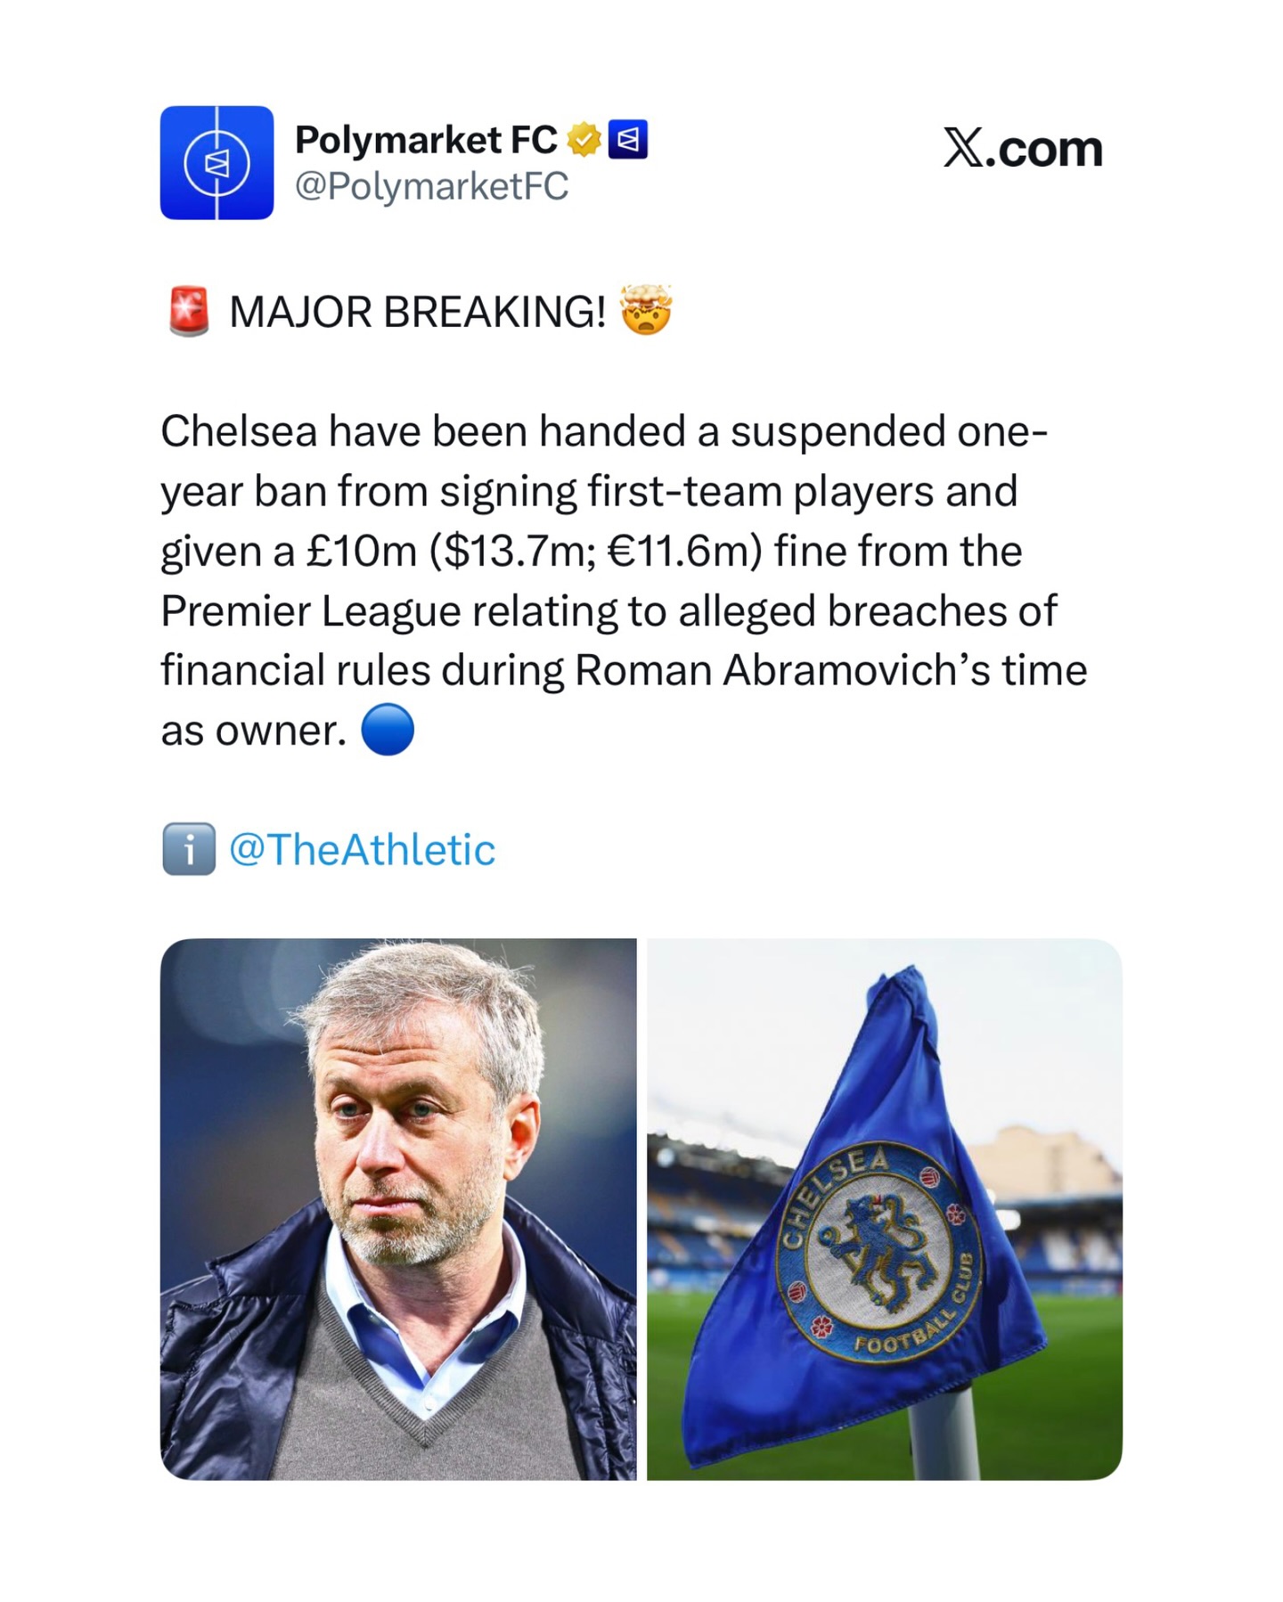1283x1602 pixels.
Task: Open the left photo of gray-haired man
Action: [x=398, y=1209]
